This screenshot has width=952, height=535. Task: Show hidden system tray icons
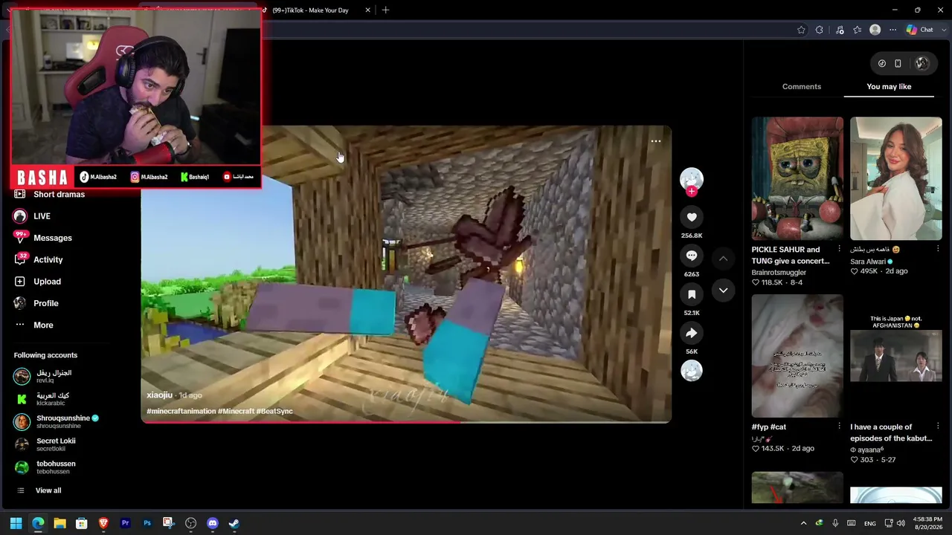(x=803, y=523)
